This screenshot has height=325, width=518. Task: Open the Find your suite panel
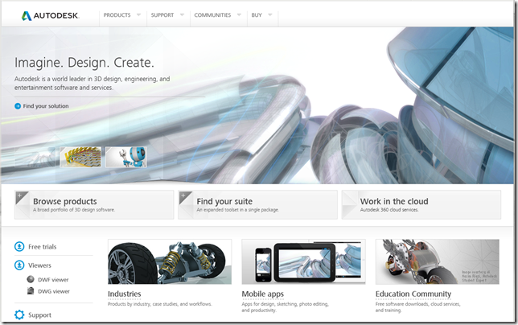pyautogui.click(x=257, y=204)
